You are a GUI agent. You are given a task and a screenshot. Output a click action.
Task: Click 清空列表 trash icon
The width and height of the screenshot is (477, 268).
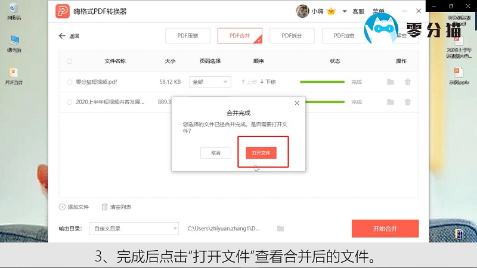click(x=105, y=207)
